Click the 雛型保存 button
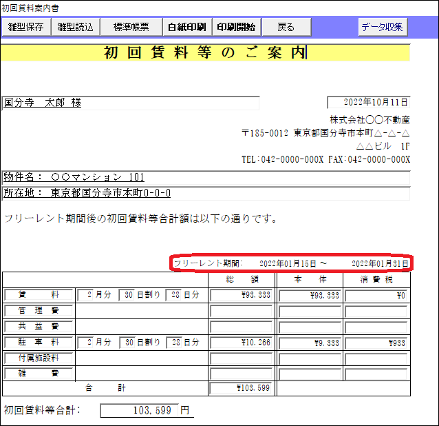The image size is (439, 426). tap(27, 28)
